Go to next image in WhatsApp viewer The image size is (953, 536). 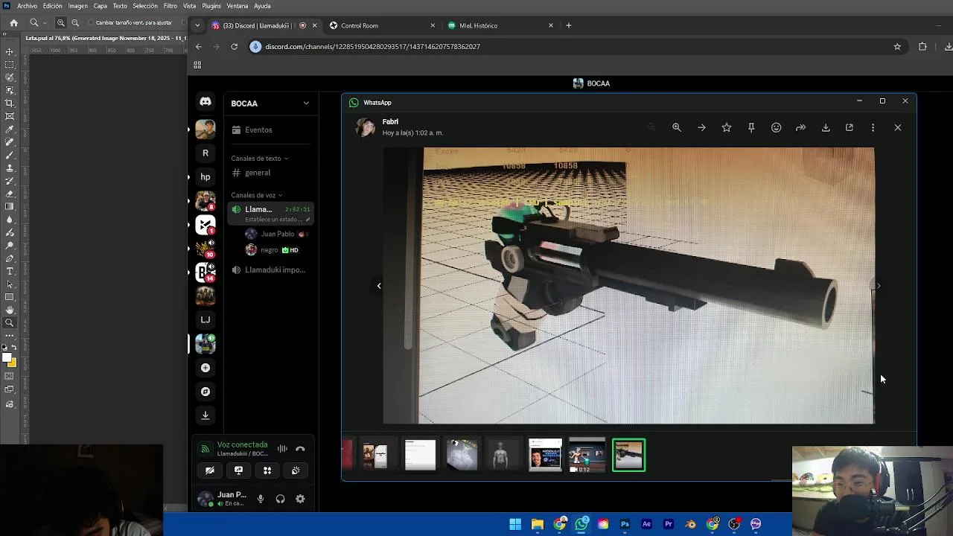[x=879, y=286]
